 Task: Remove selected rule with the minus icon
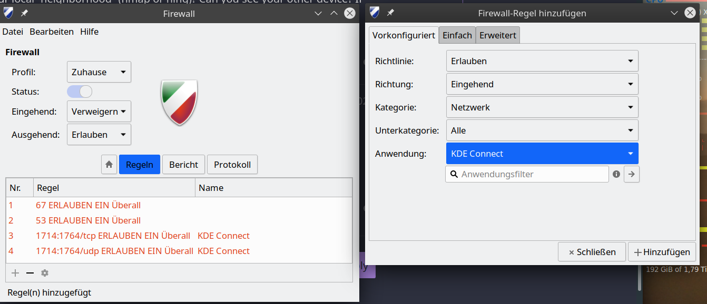tap(30, 273)
